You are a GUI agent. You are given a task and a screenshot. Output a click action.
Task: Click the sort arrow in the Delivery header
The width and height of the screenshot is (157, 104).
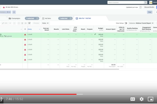tap(40, 29)
